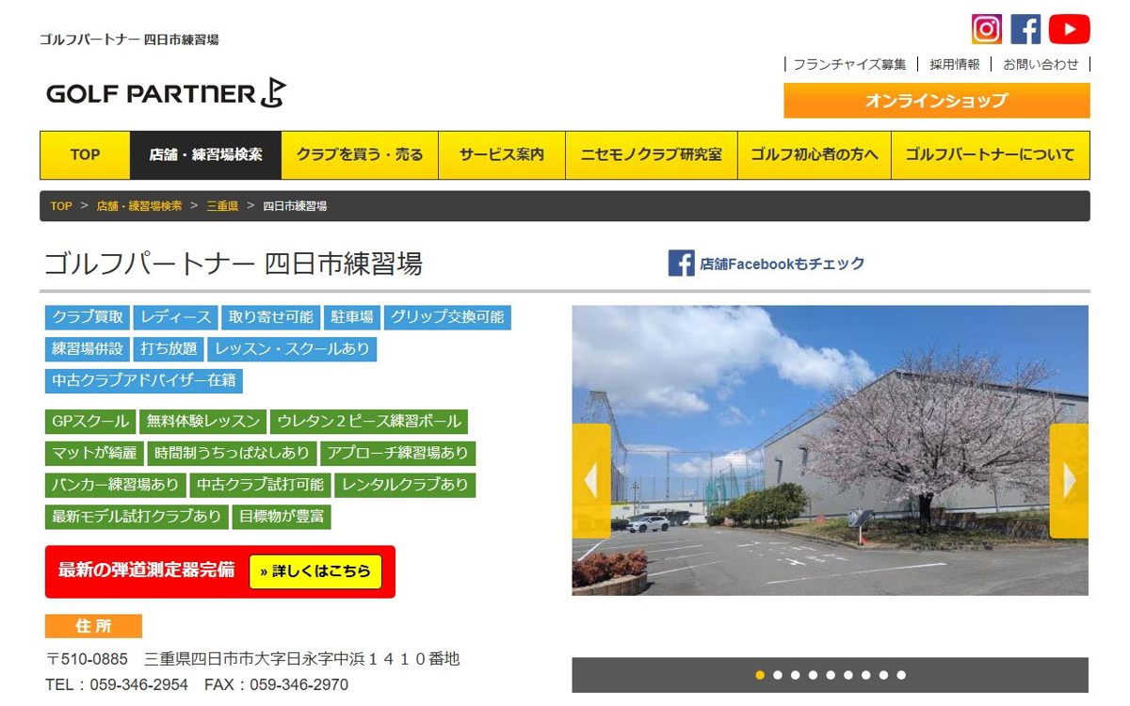Image resolution: width=1130 pixels, height=706 pixels.
Task: Click the 最新モデル試打クラブあり tag
Action: (137, 517)
